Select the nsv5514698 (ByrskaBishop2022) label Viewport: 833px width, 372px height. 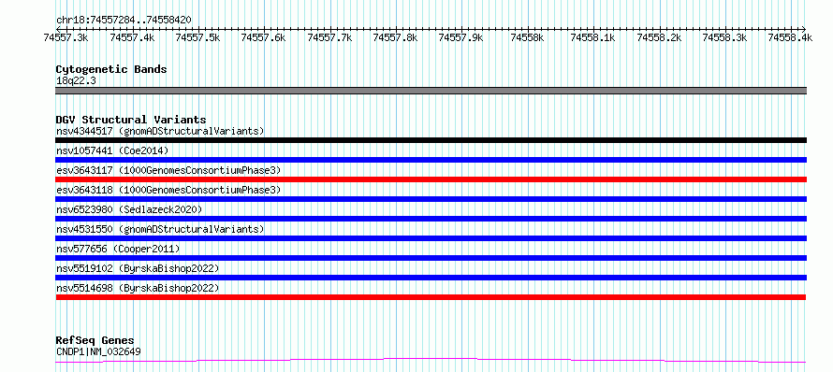[138, 288]
